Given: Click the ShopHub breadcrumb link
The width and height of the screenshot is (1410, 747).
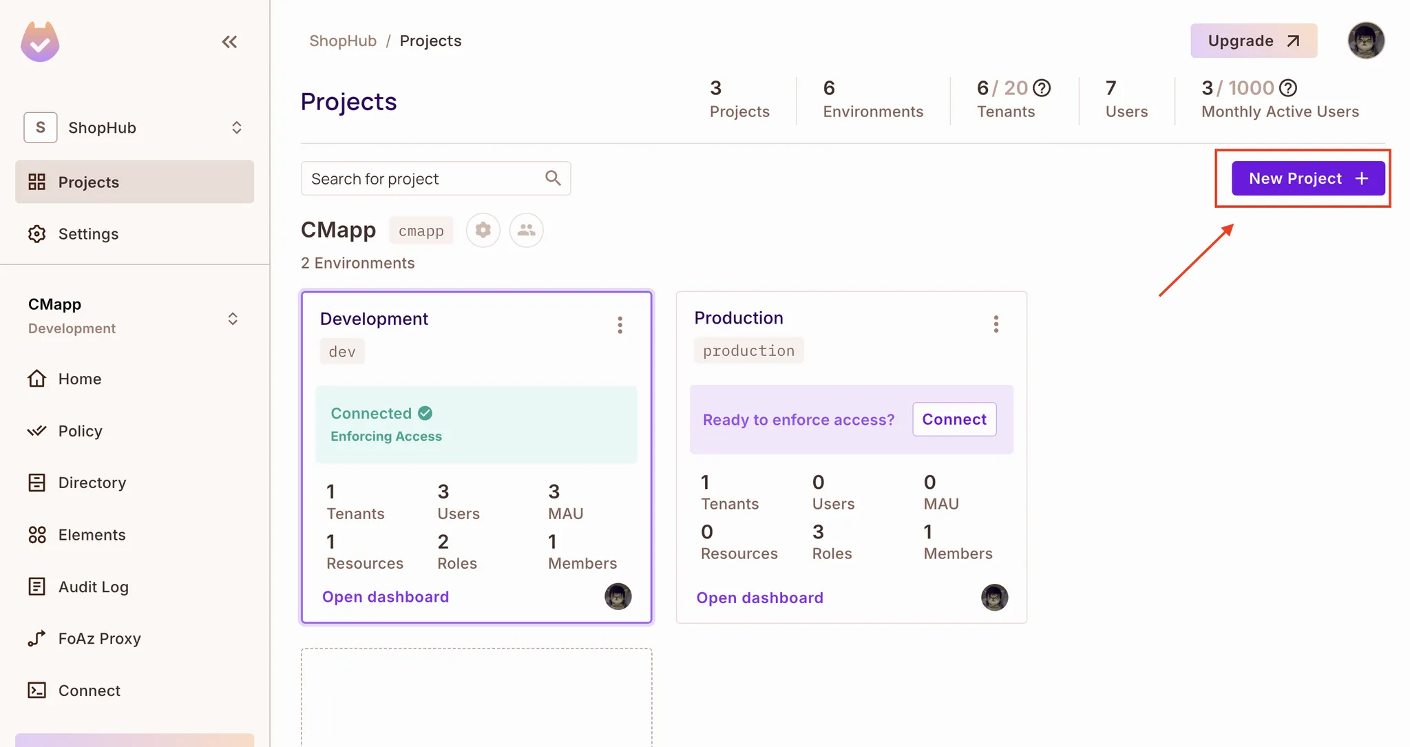Looking at the screenshot, I should coord(343,41).
